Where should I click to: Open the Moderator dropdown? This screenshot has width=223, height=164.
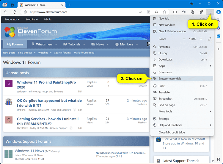point(12,20)
